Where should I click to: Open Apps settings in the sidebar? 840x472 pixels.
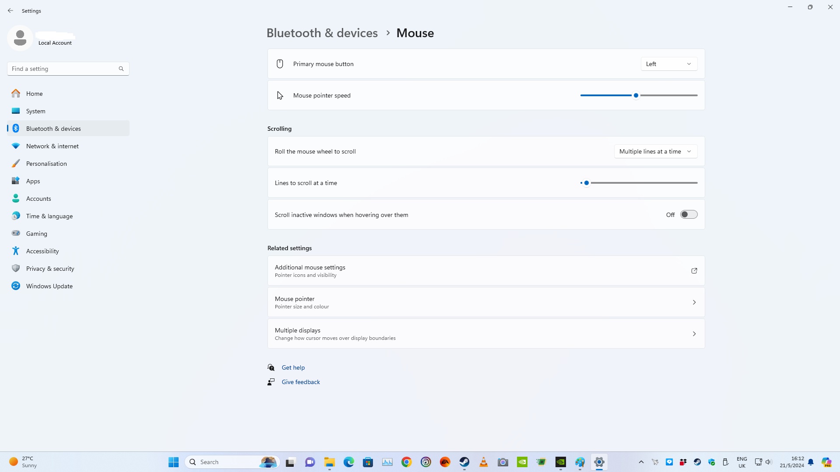68,181
